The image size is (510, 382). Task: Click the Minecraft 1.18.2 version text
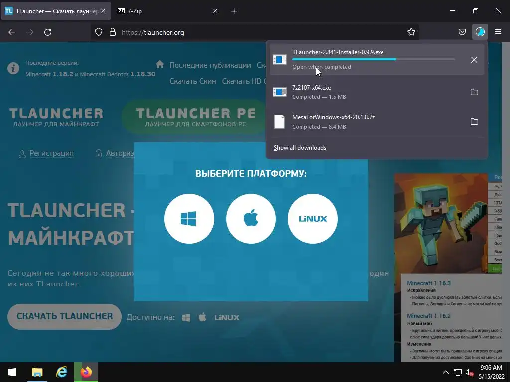coord(49,74)
